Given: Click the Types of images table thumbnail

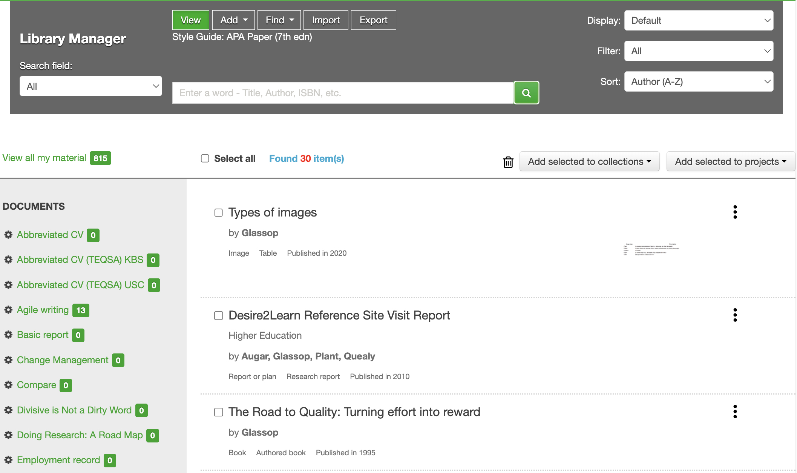Looking at the screenshot, I should point(651,249).
